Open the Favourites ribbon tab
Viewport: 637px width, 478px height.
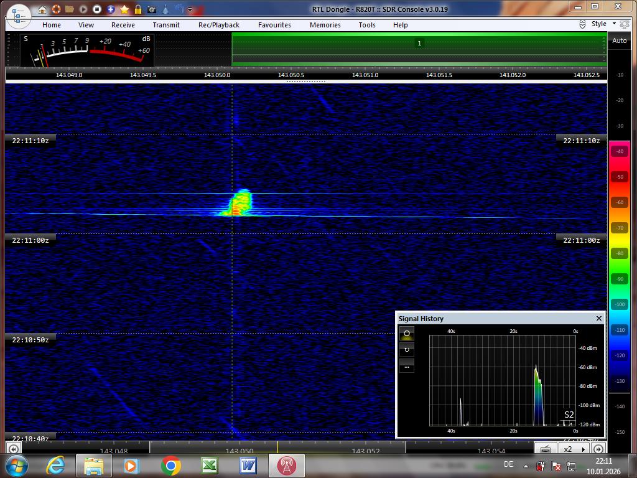274,25
